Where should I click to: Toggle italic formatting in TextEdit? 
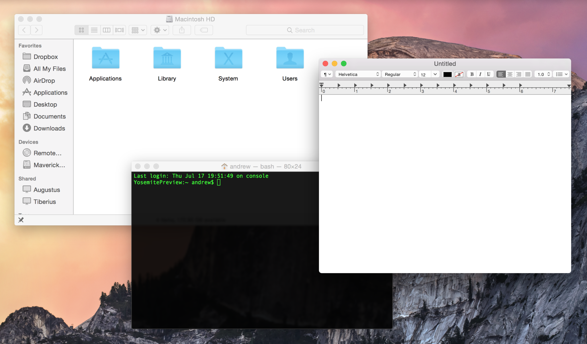coord(480,74)
